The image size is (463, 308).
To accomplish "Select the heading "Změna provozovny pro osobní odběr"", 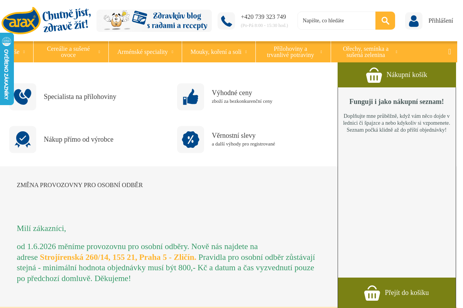I will pyautogui.click(x=80, y=185).
